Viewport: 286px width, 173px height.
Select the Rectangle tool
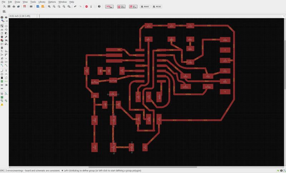tap(2, 78)
